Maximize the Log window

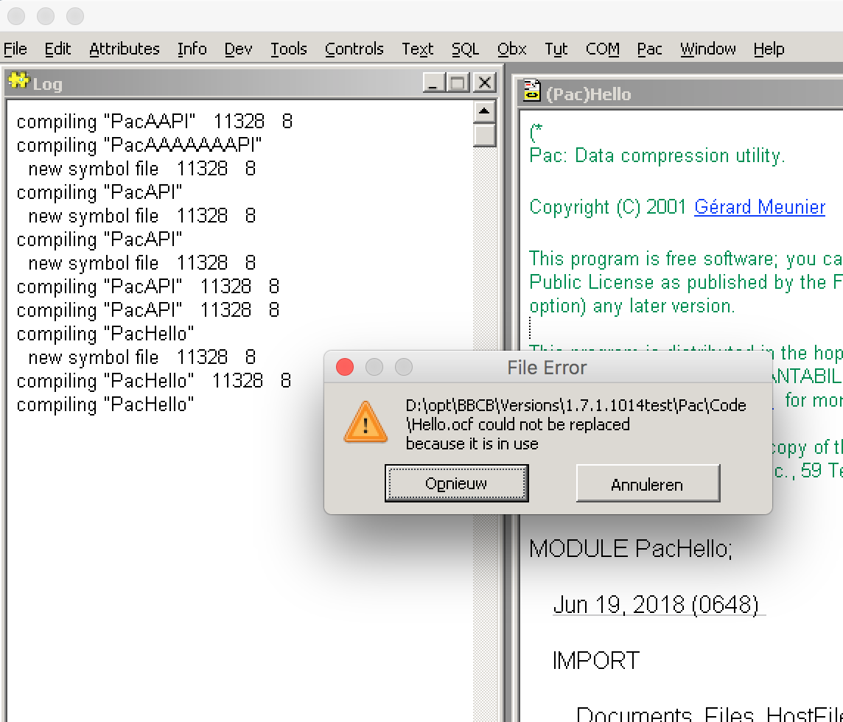point(458,83)
